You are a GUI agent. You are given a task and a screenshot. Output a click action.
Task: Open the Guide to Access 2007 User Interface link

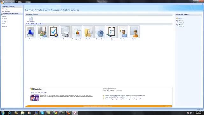click(x=115, y=97)
